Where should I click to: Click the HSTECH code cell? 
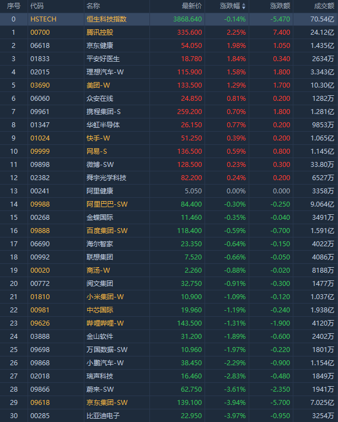click(x=44, y=19)
